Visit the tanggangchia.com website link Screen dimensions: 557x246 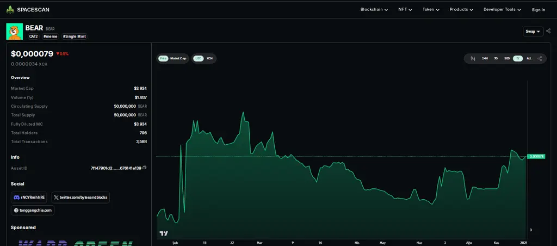click(x=33, y=210)
